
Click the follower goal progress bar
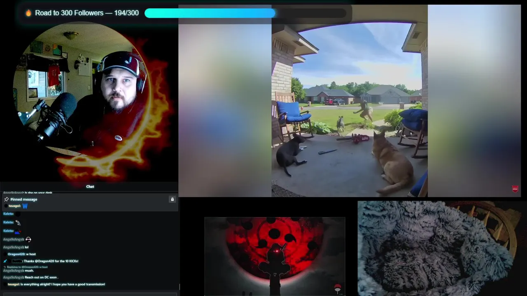click(x=246, y=13)
